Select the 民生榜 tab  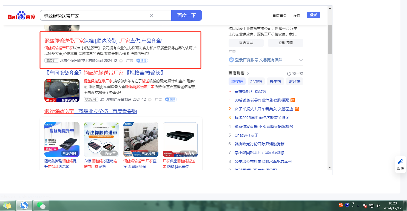[275, 81]
